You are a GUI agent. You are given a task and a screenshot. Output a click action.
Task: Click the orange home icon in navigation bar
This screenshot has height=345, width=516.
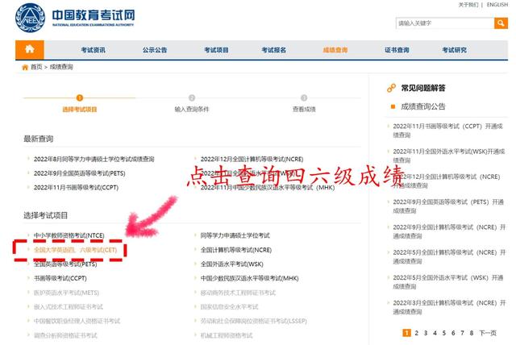(x=30, y=50)
